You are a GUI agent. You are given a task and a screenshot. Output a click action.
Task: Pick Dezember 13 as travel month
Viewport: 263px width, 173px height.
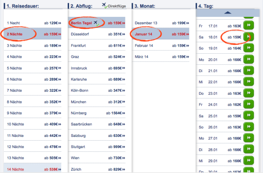tap(161, 23)
